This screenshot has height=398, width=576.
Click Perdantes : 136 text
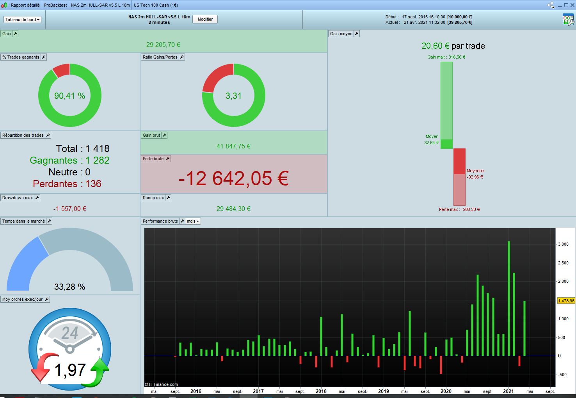click(67, 184)
